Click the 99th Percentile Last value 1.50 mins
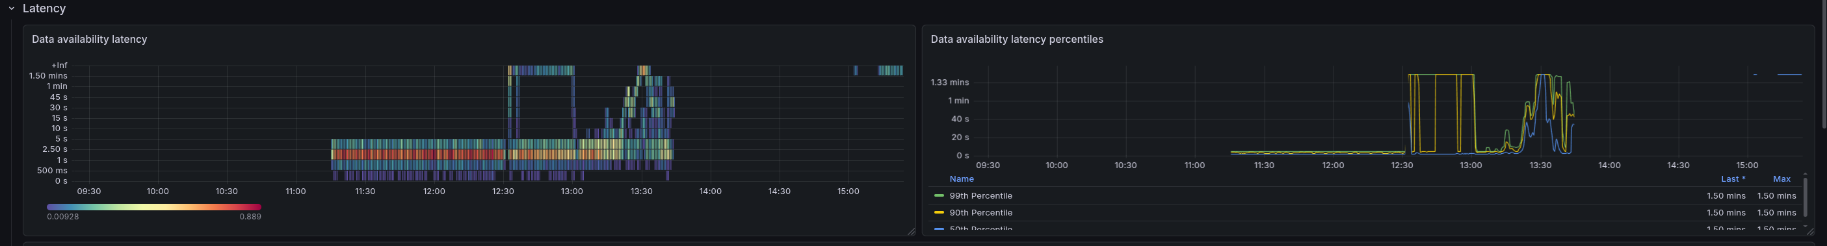This screenshot has height=246, width=1827. coord(1726,195)
